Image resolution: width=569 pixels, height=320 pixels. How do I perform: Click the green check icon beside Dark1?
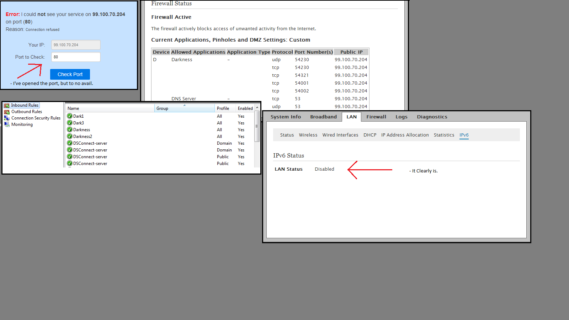pos(70,116)
